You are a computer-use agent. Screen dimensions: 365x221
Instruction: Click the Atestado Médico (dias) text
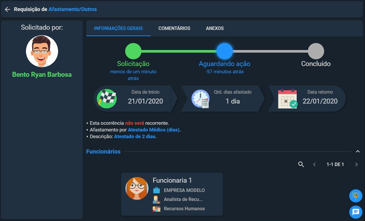[x=154, y=130]
